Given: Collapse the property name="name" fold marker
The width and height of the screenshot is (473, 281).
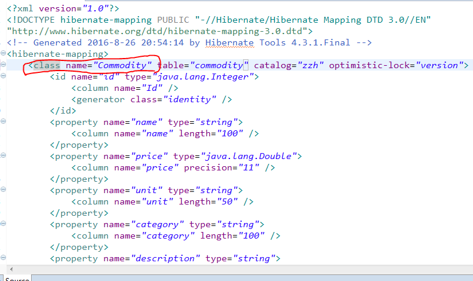Looking at the screenshot, I should (4, 121).
